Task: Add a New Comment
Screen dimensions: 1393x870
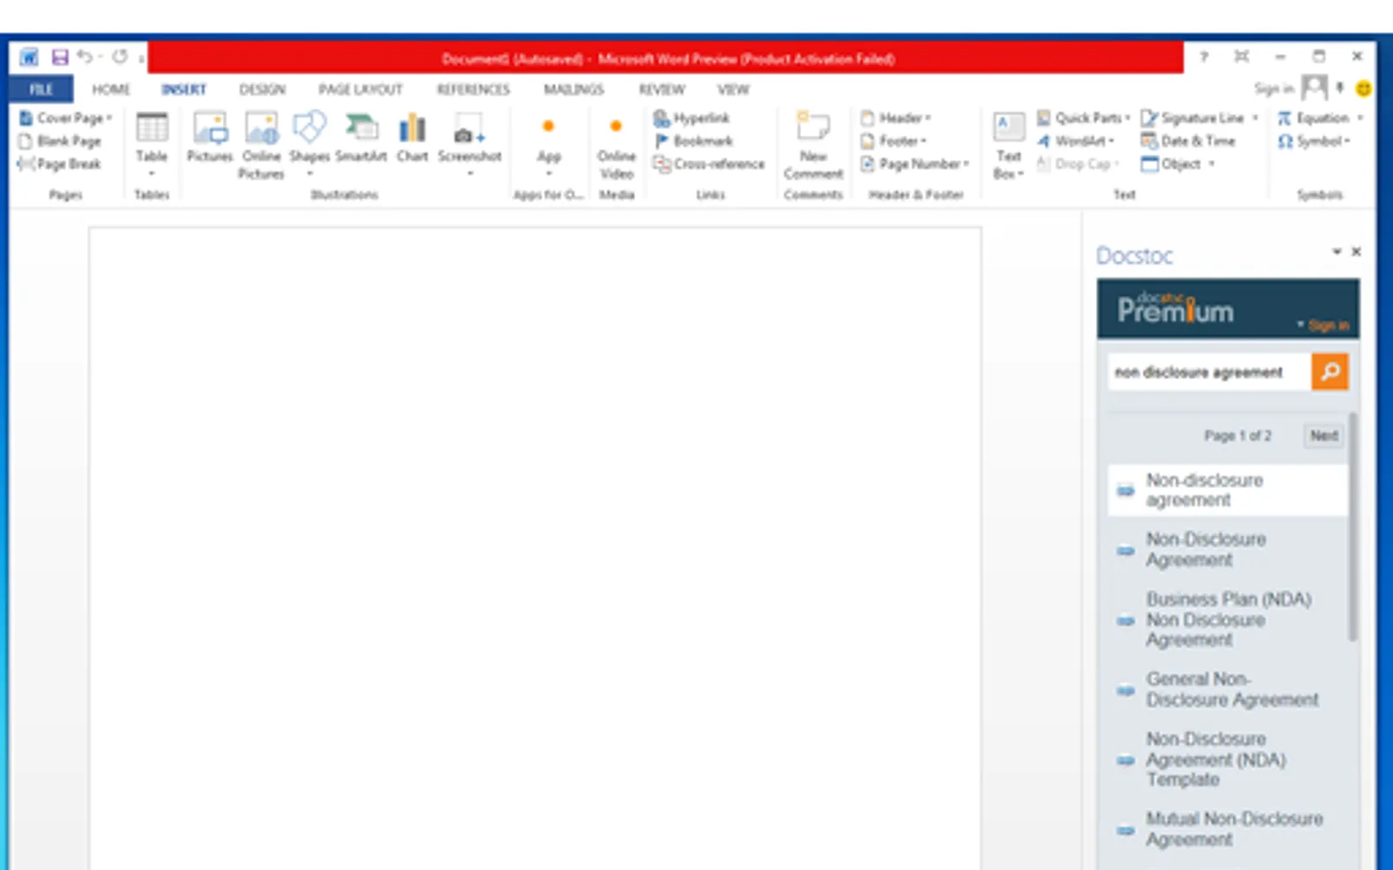Action: [x=813, y=145]
